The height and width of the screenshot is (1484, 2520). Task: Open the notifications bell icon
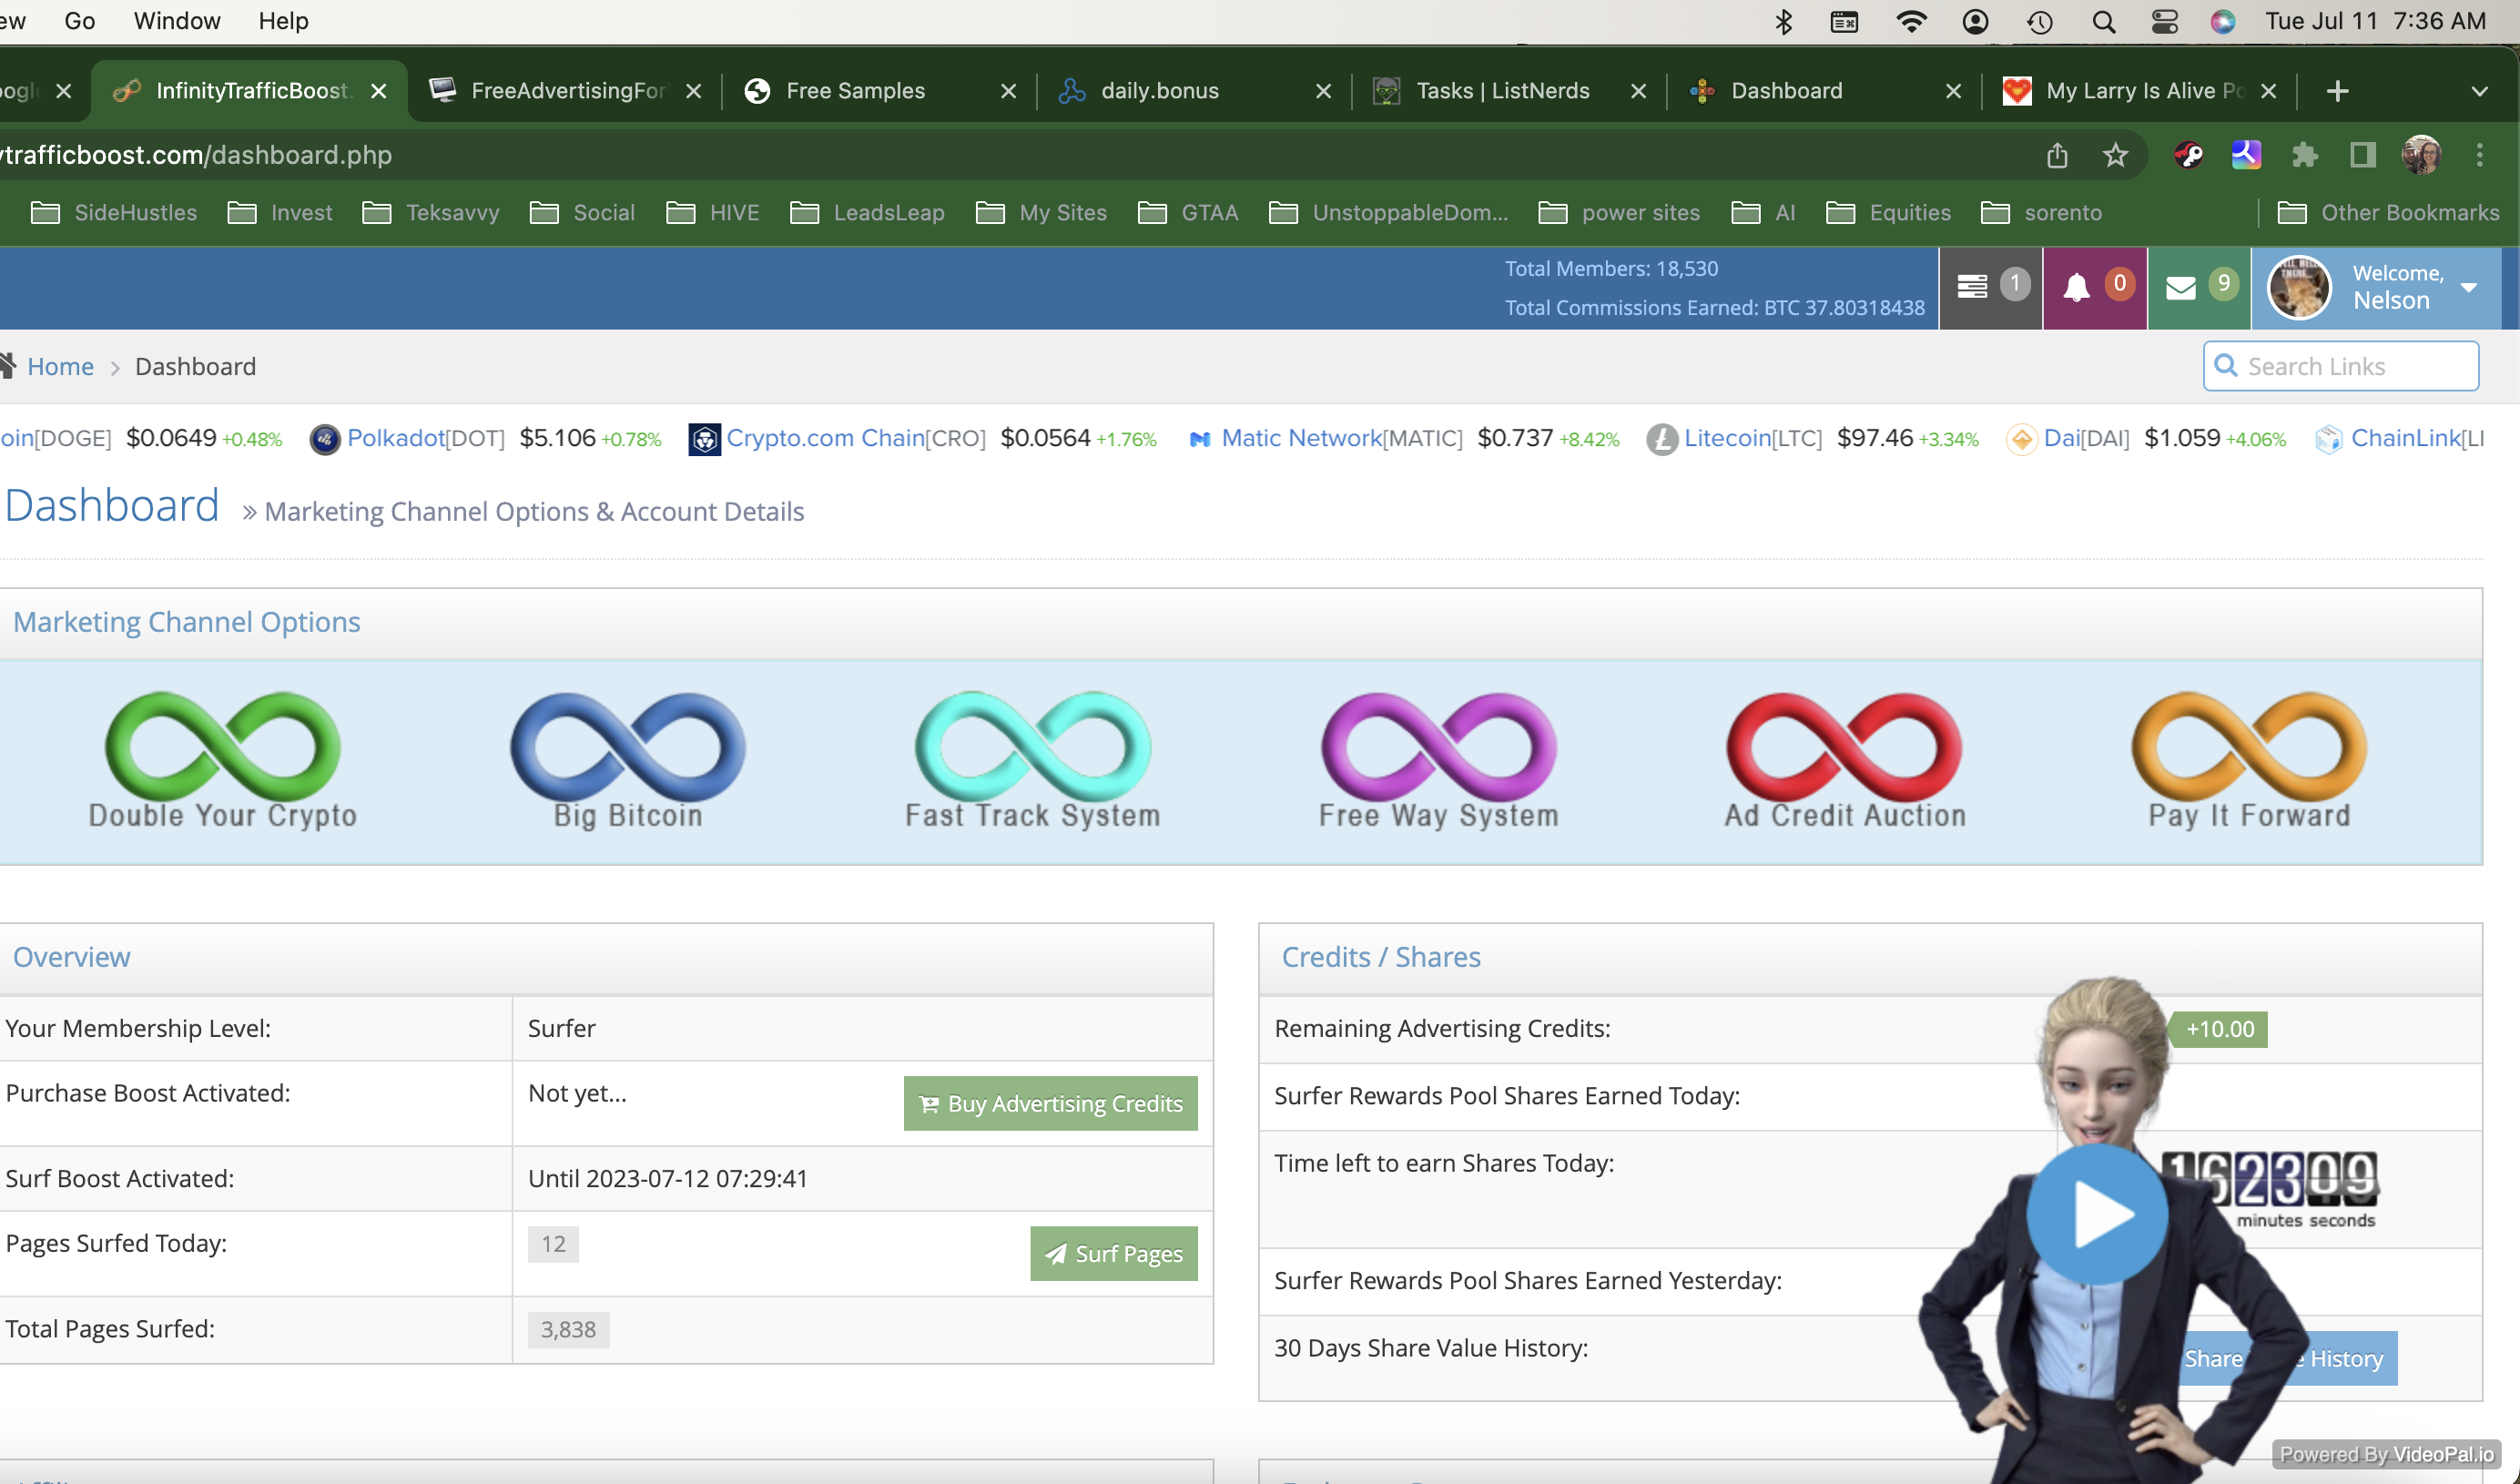pyautogui.click(x=2094, y=287)
